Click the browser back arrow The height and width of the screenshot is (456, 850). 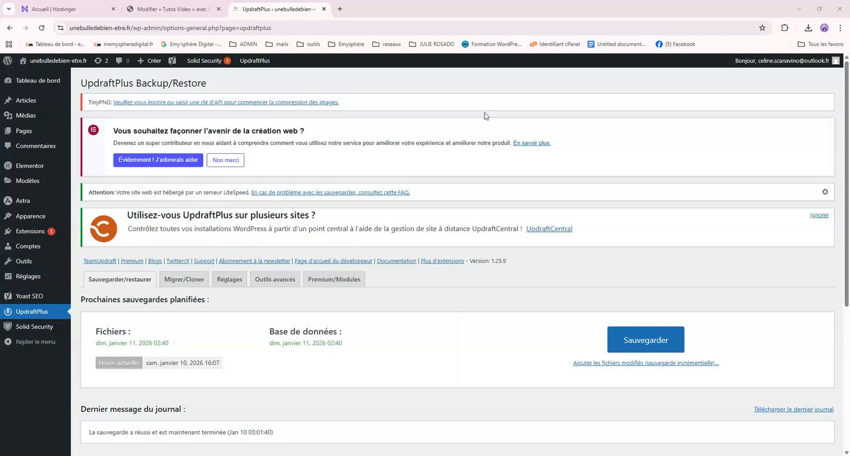[x=10, y=28]
